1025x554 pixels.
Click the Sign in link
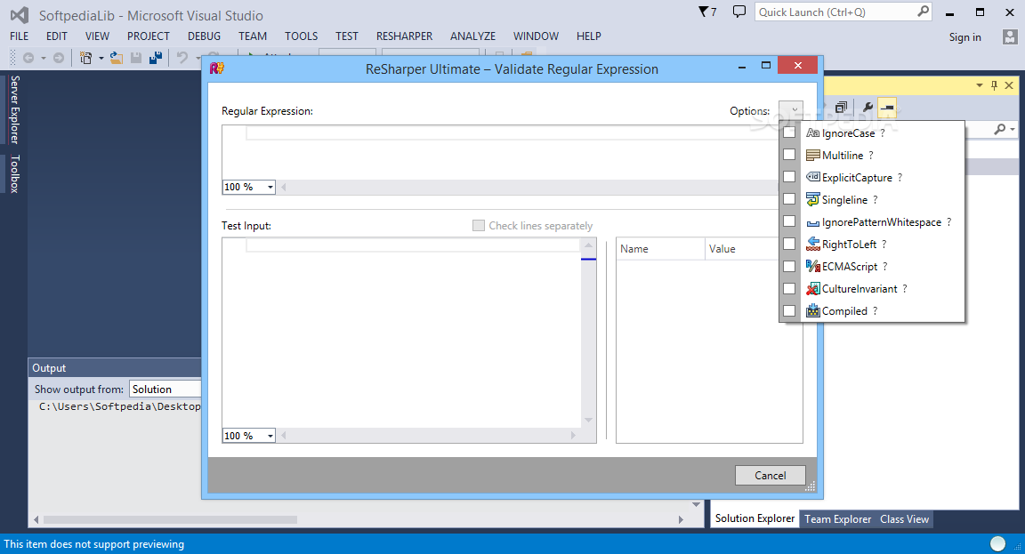point(964,37)
